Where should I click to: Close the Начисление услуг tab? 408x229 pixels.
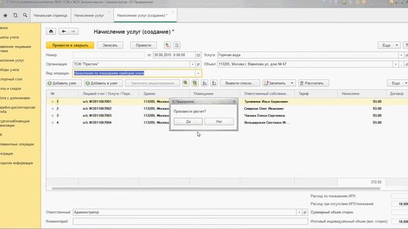pyautogui.click(x=109, y=12)
